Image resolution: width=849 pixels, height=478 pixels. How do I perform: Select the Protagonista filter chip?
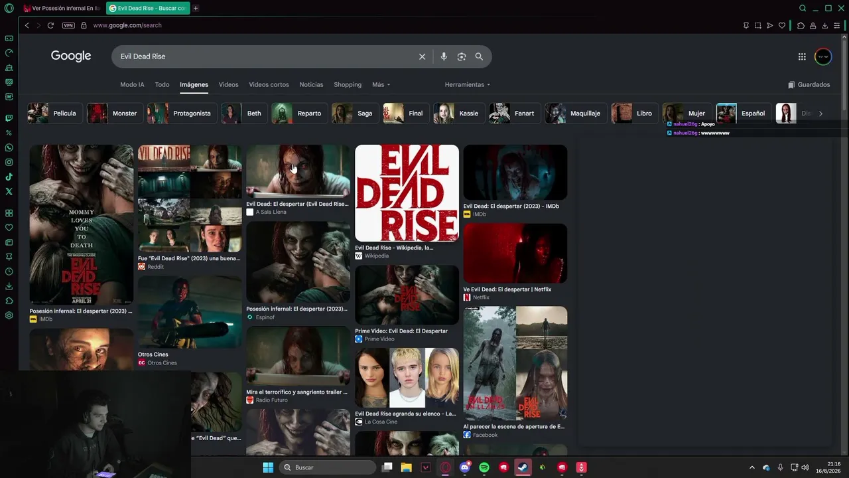click(182, 113)
